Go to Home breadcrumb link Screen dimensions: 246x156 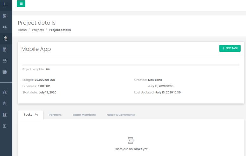(x=22, y=30)
